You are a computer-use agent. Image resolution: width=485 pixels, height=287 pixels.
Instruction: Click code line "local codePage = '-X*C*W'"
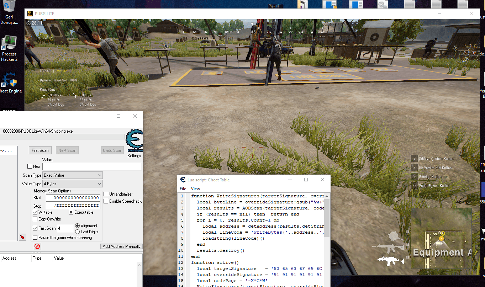tap(232, 281)
